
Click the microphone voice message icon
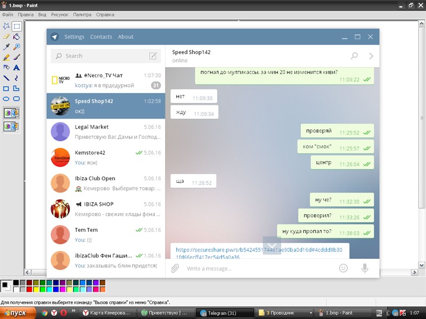pos(365,268)
